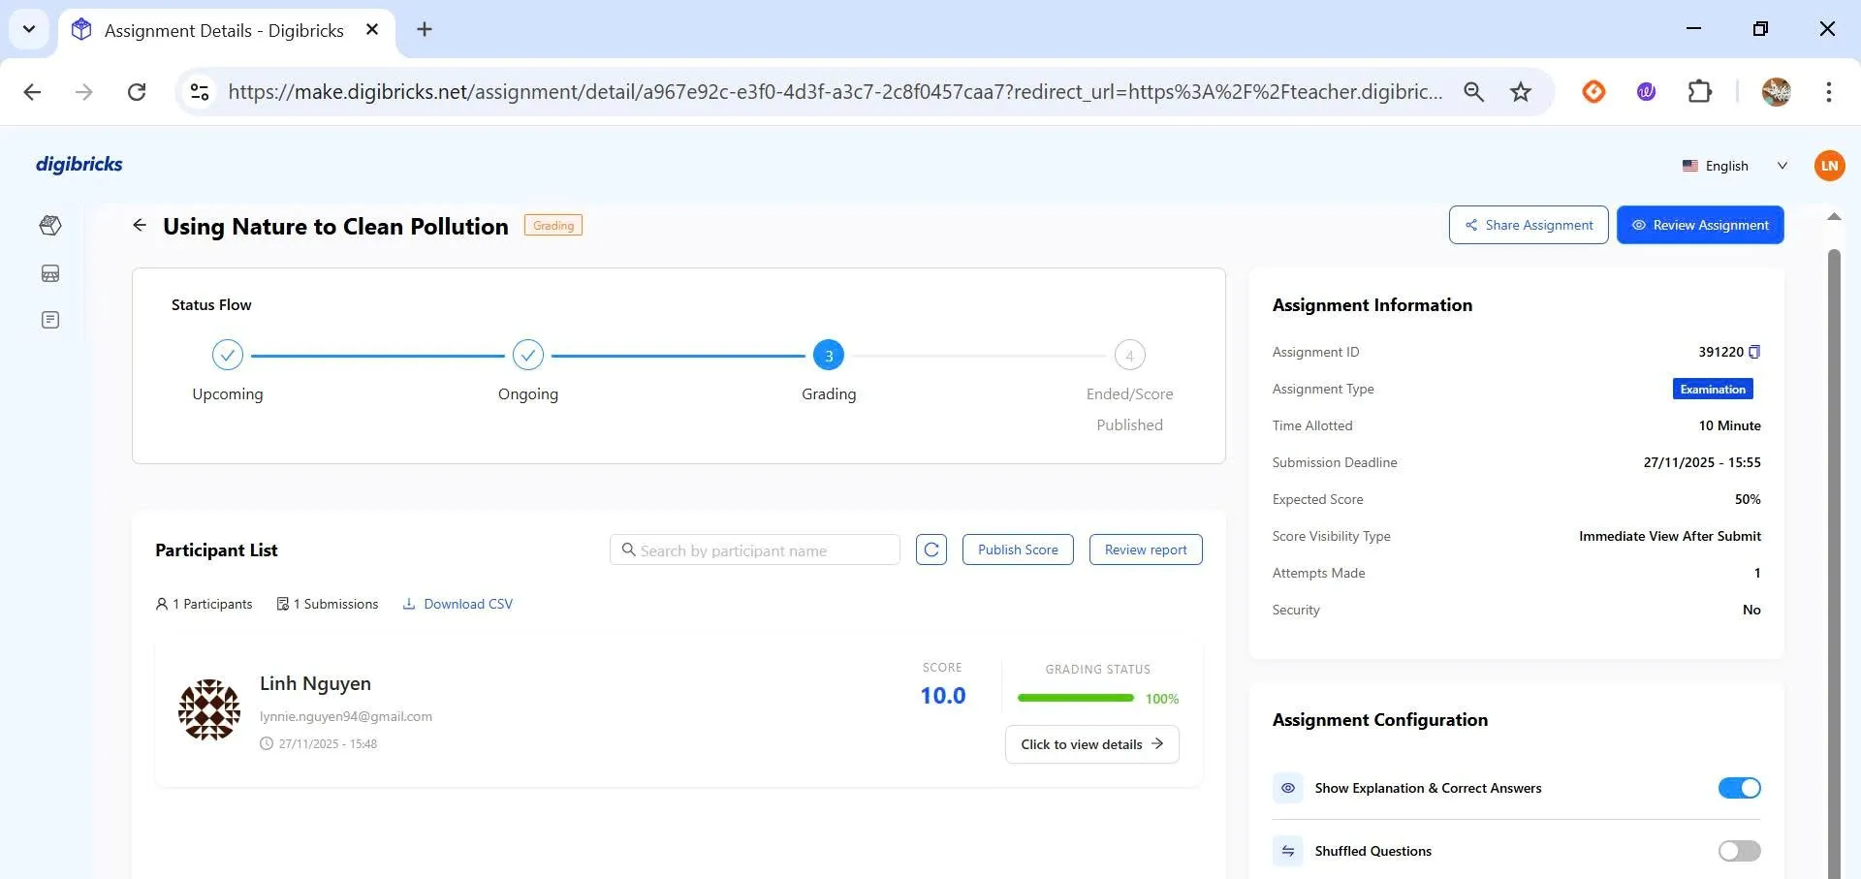The image size is (1861, 879).
Task: Open browser extensions puzzle icon
Action: point(1699,92)
